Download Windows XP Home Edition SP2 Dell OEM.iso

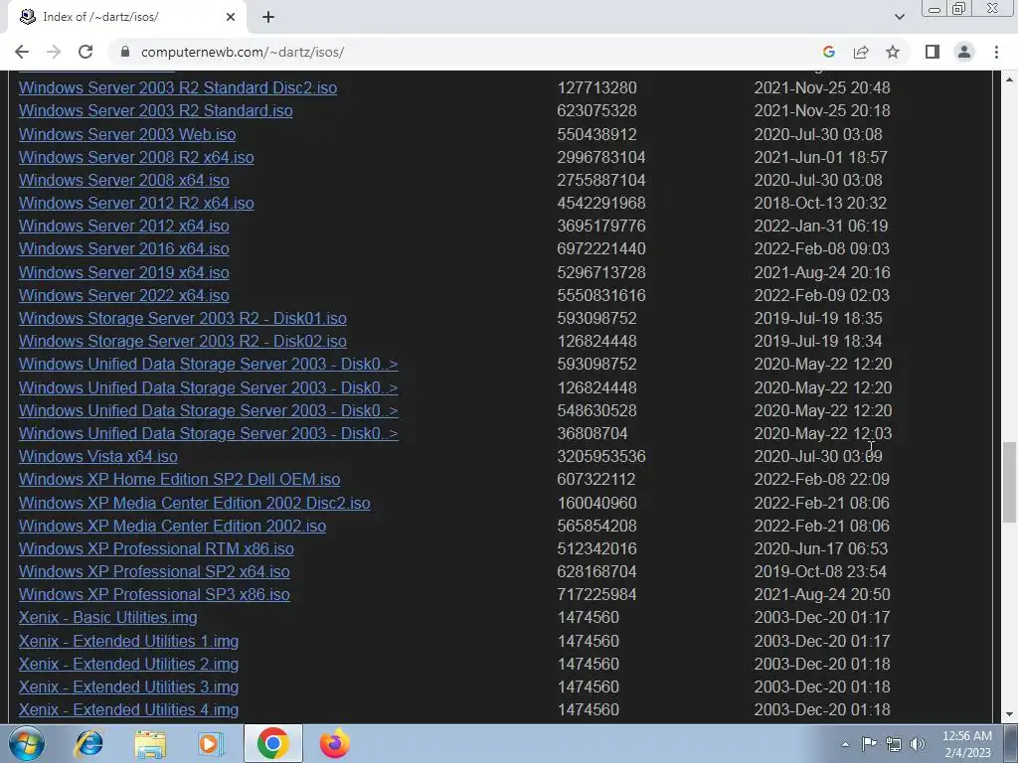click(x=179, y=479)
